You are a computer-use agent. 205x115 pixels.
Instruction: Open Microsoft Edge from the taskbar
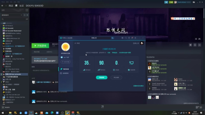coord(52,113)
